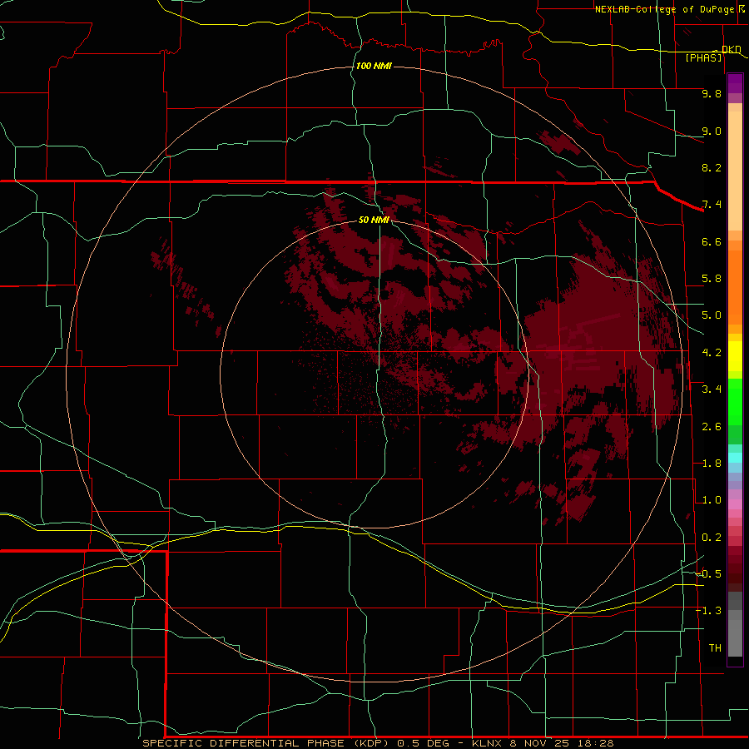
Task: Click the 5.8 legend value
Action: [x=712, y=279]
